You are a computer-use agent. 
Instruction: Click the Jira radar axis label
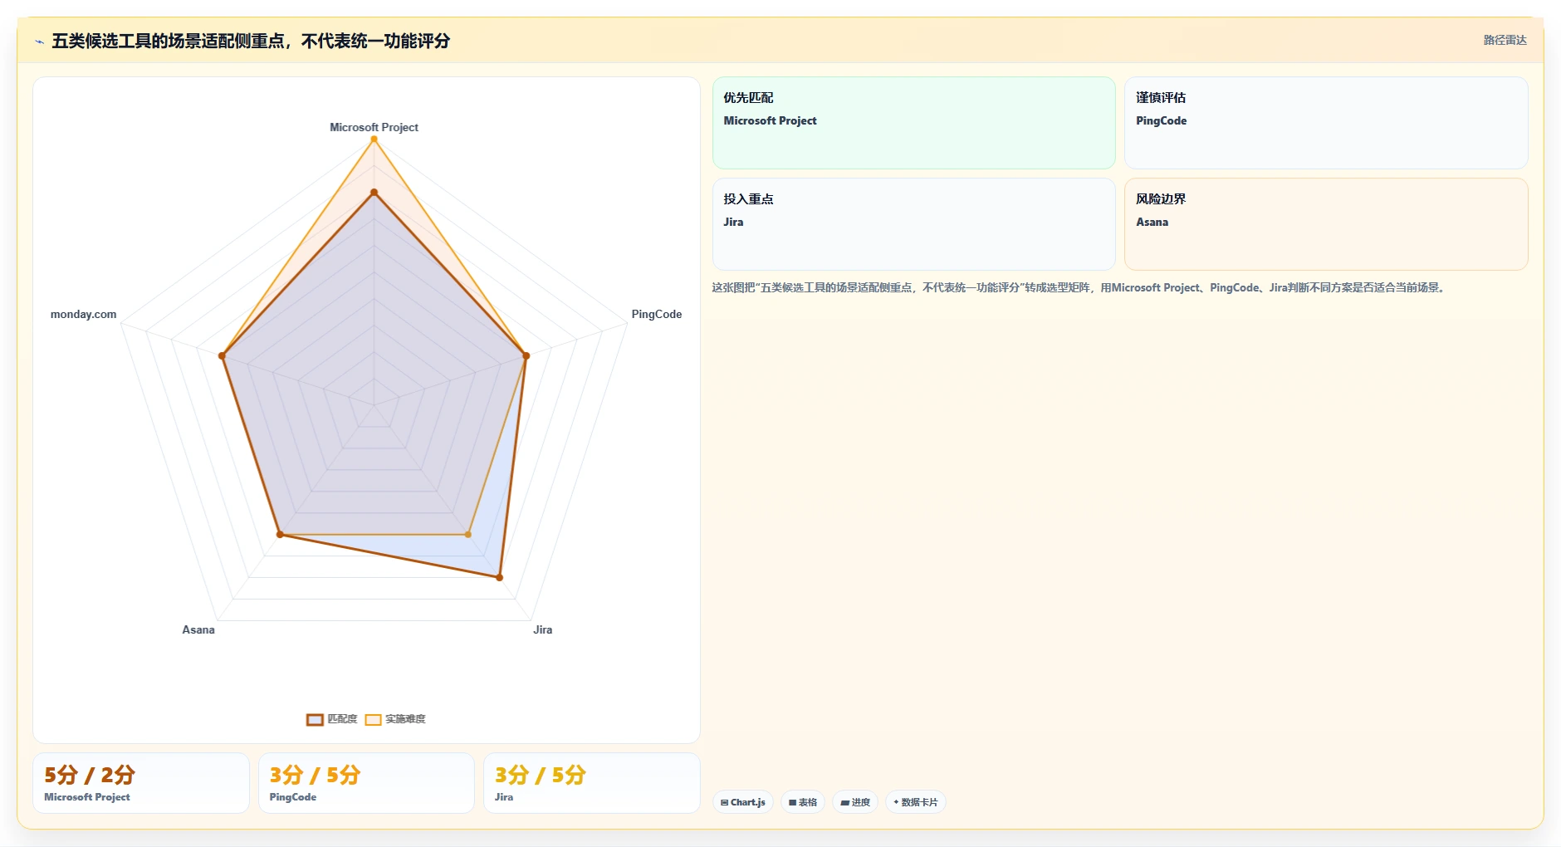click(543, 629)
